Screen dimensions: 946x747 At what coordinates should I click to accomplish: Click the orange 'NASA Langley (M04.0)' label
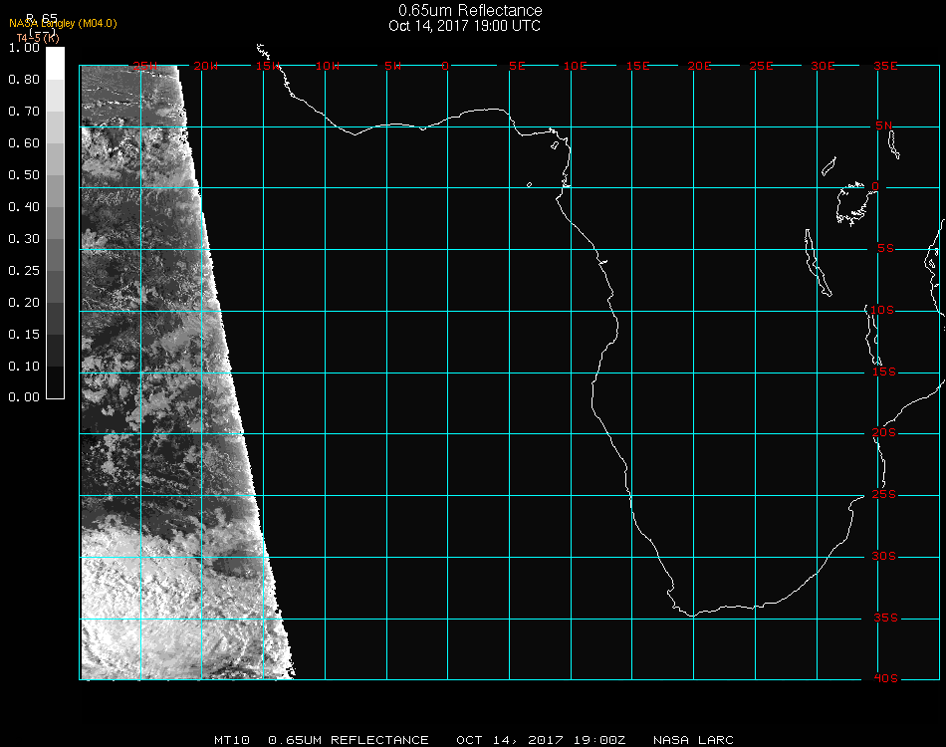(x=63, y=24)
